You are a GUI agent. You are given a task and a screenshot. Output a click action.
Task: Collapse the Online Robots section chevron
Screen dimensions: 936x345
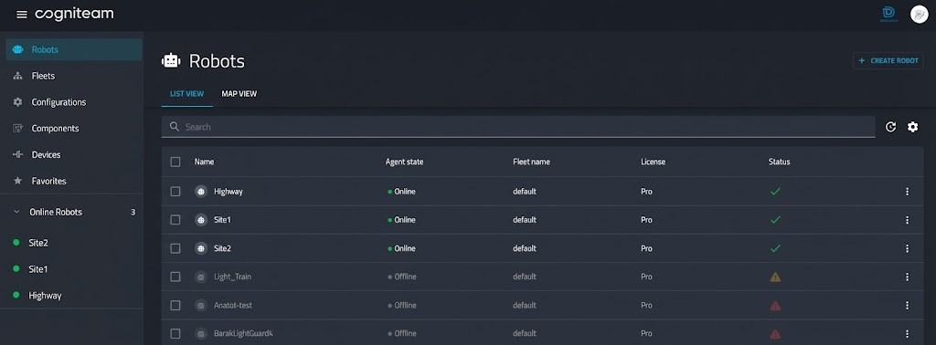(16, 212)
